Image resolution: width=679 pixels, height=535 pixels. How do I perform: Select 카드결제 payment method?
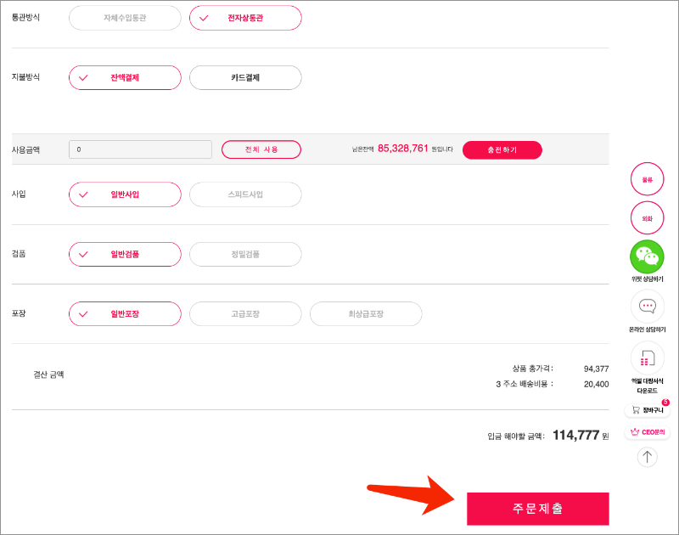(x=245, y=77)
